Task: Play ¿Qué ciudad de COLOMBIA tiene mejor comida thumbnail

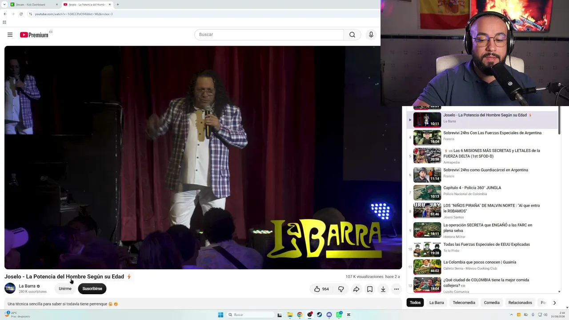Action: tap(427, 285)
